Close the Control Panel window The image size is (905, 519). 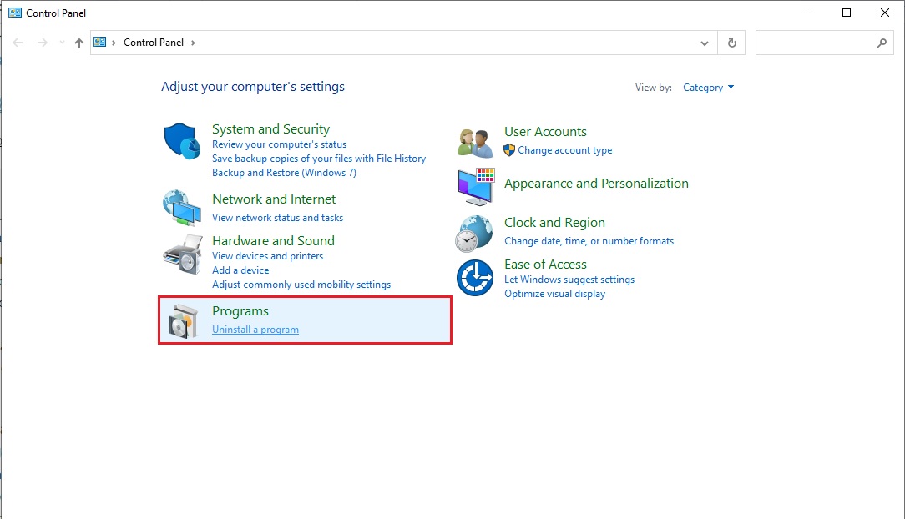(x=884, y=13)
